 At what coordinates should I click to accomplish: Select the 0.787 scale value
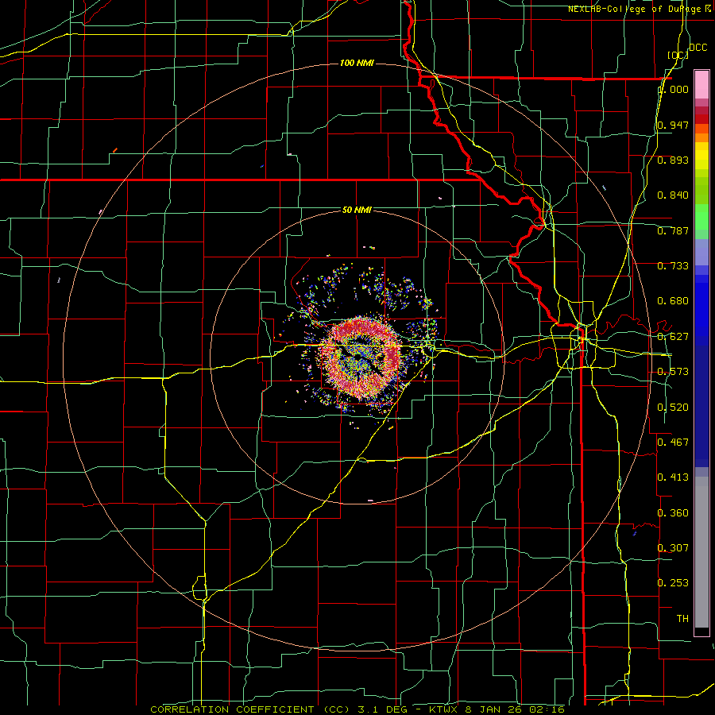point(673,230)
